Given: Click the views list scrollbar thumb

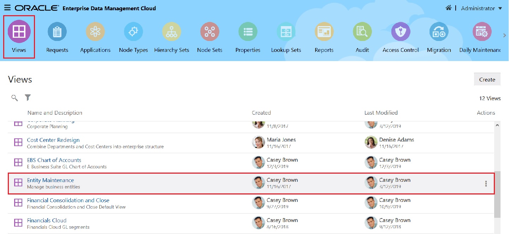Looking at the screenshot, I should (x=498, y=194).
